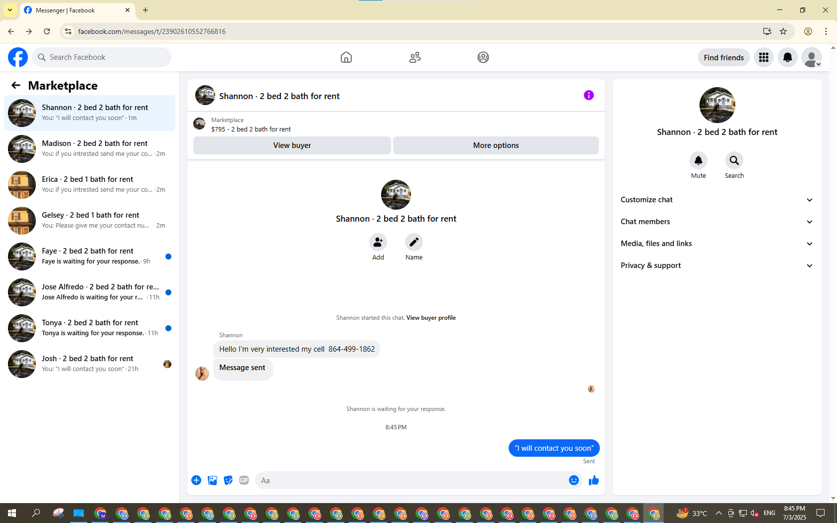837x523 pixels.
Task: Open Chrome three-dot menu
Action: point(826,31)
